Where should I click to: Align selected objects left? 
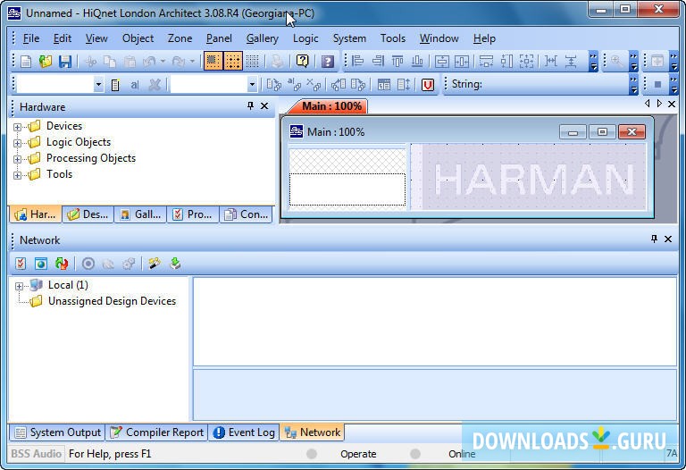[x=358, y=62]
